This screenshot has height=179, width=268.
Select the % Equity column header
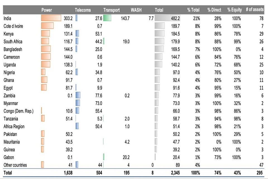[234, 10]
